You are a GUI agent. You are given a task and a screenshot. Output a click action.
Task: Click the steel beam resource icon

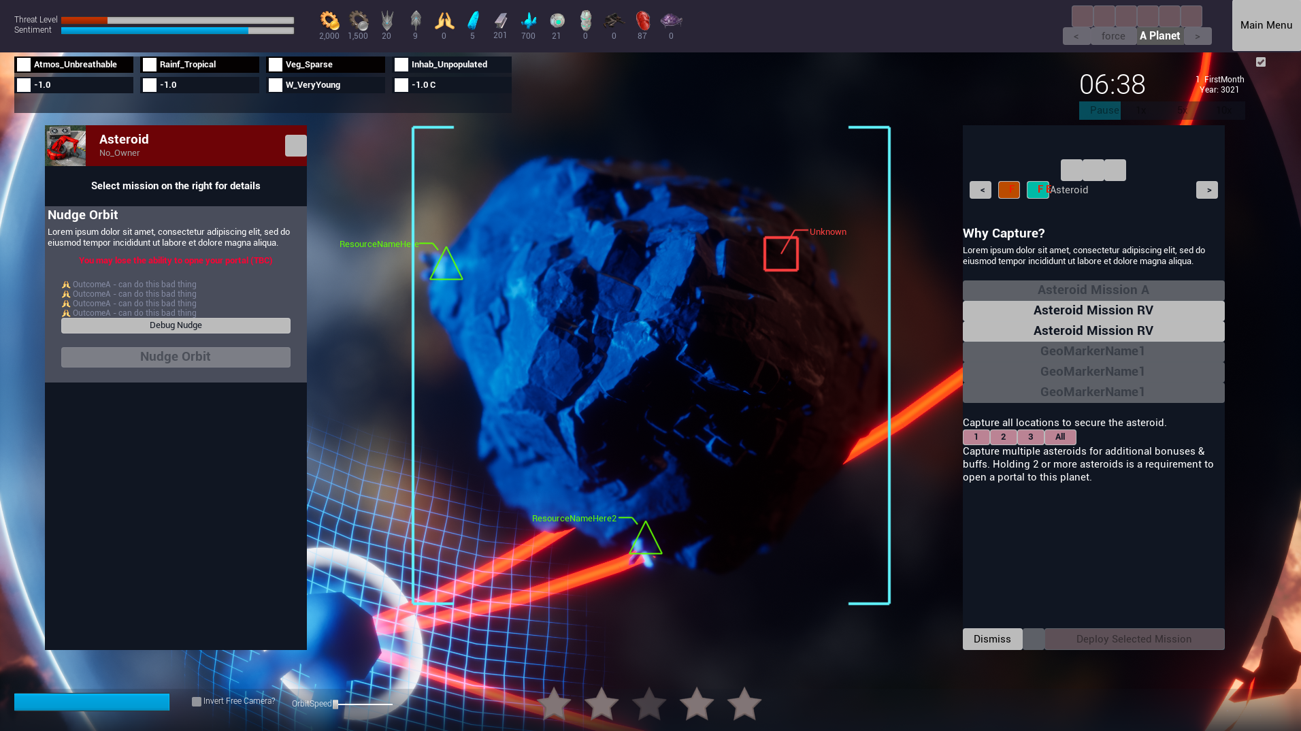(500, 20)
